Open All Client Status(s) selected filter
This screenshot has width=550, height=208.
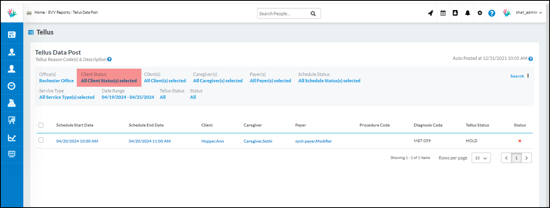point(109,81)
